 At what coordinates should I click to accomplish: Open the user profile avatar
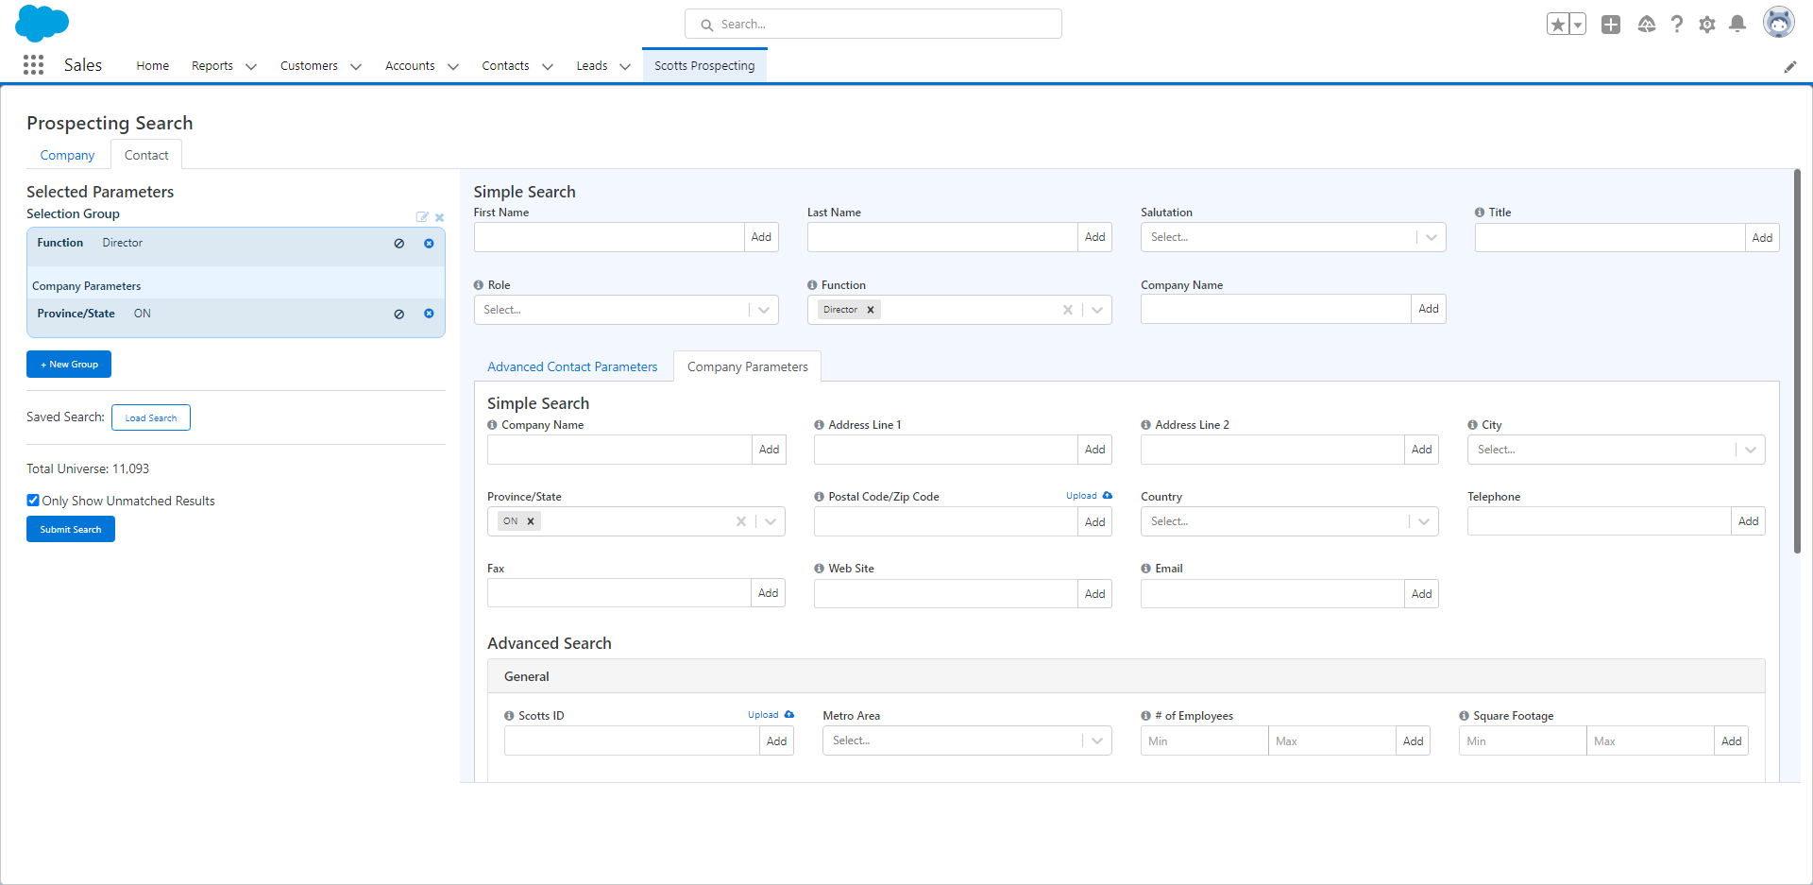click(1779, 23)
